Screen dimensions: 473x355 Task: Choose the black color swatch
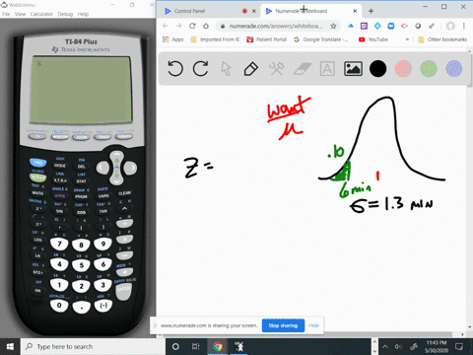[377, 69]
